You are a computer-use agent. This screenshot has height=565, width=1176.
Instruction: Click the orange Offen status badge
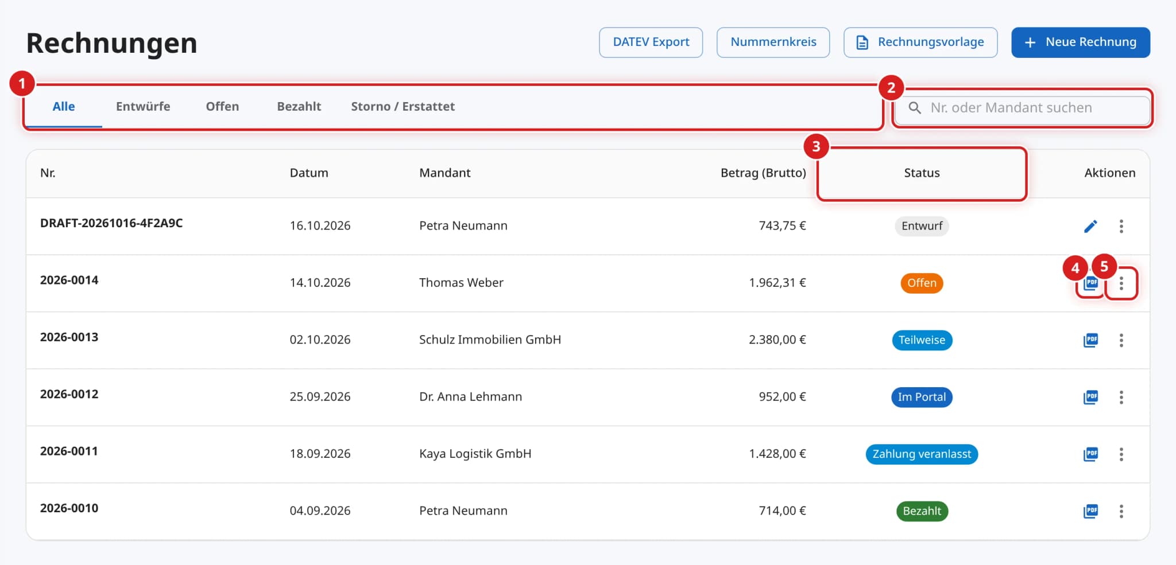click(x=922, y=283)
